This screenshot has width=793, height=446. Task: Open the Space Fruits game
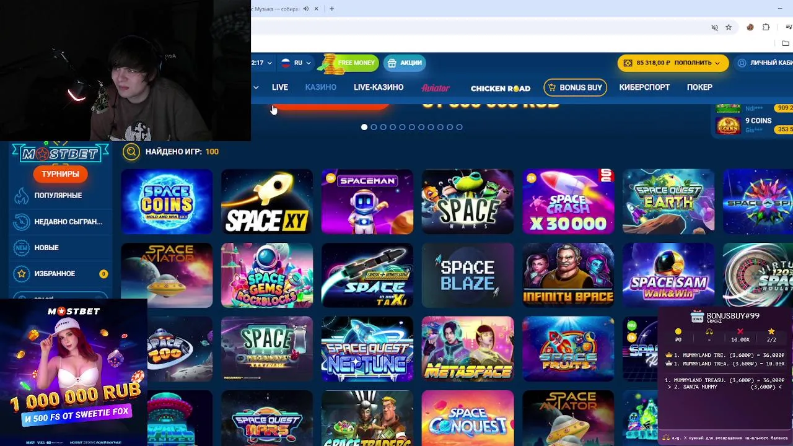click(x=568, y=349)
